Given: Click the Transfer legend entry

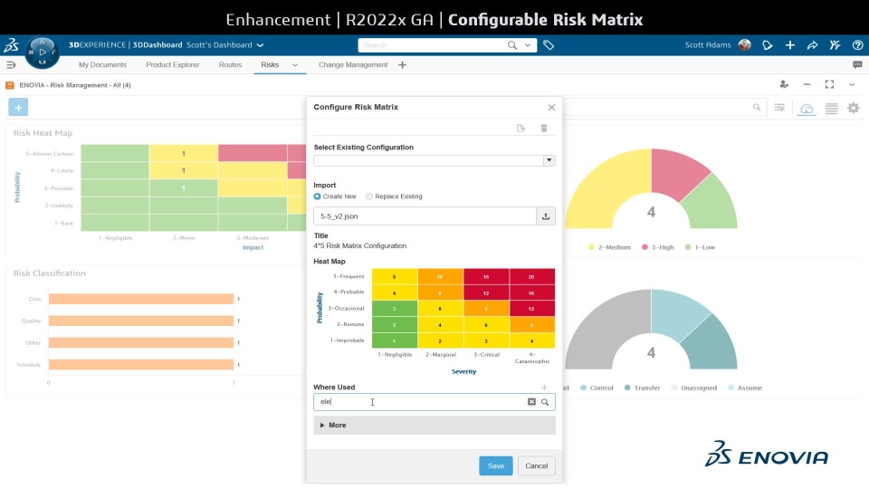Looking at the screenshot, I should (643, 388).
